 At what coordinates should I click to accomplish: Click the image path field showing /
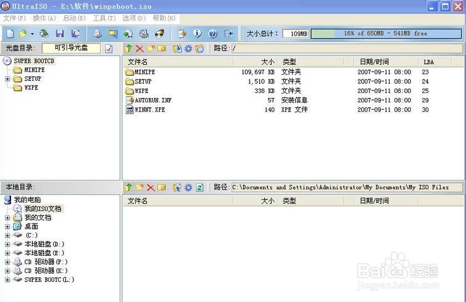pyautogui.click(x=347, y=49)
